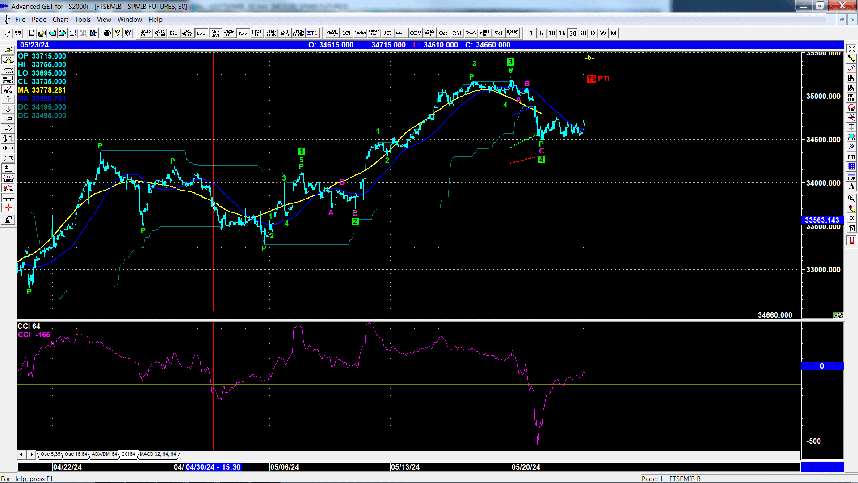The height and width of the screenshot is (483, 858).
Task: Select the FIB levels tool
Action: click(x=8, y=198)
